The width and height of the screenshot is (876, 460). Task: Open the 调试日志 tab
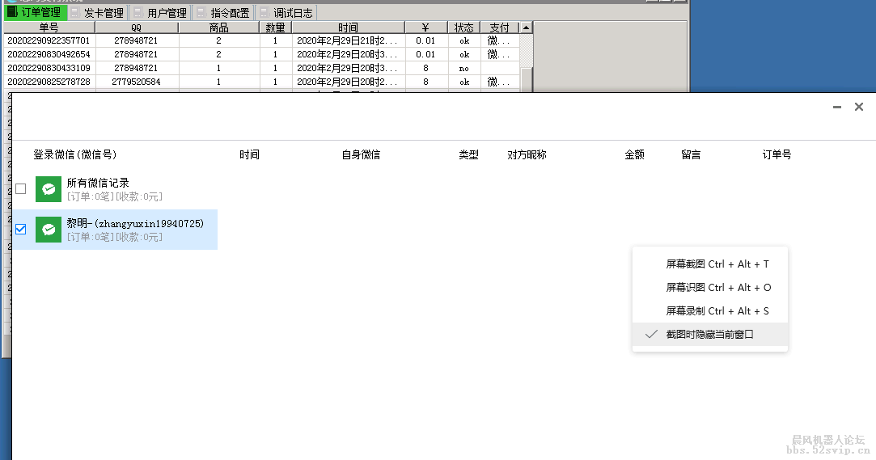[286, 12]
